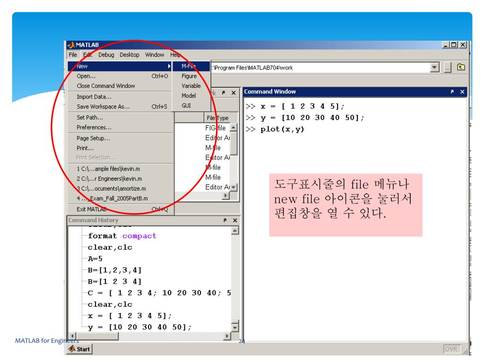
Task: Select Close Command Window menu item
Action: coord(120,86)
